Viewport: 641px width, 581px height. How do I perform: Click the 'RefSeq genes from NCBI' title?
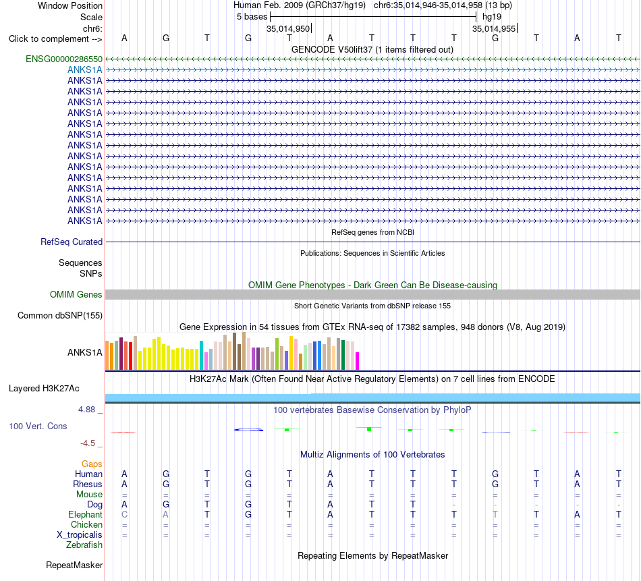click(x=372, y=232)
